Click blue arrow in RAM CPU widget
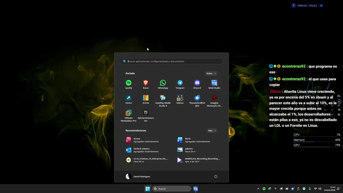Viewport: 343px width, 193px height. [x=321, y=6]
